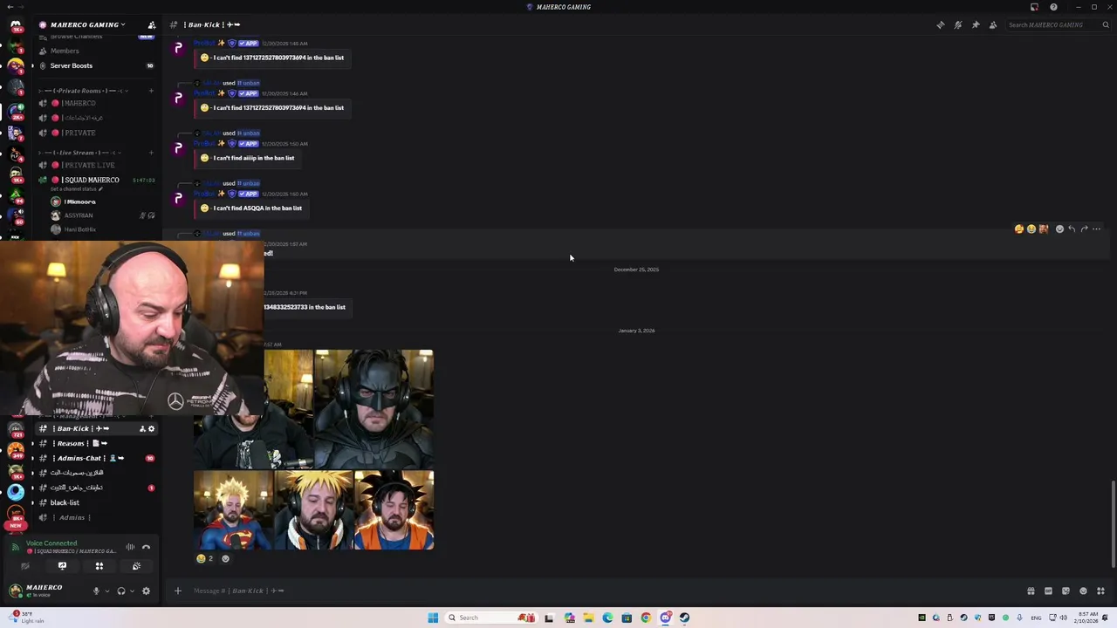The width and height of the screenshot is (1117, 628).
Task: Open more options on hovered message
Action: [x=1096, y=229]
